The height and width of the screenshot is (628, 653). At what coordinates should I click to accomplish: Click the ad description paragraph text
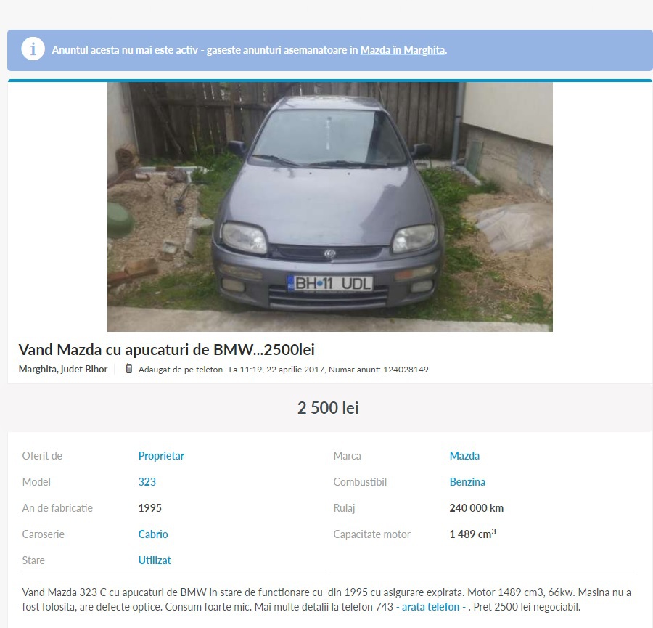tap(326, 600)
